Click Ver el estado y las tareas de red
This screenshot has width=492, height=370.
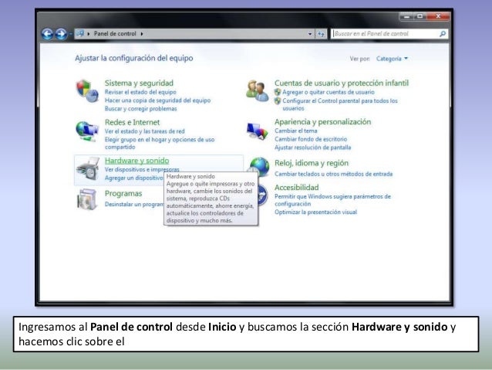[145, 131]
